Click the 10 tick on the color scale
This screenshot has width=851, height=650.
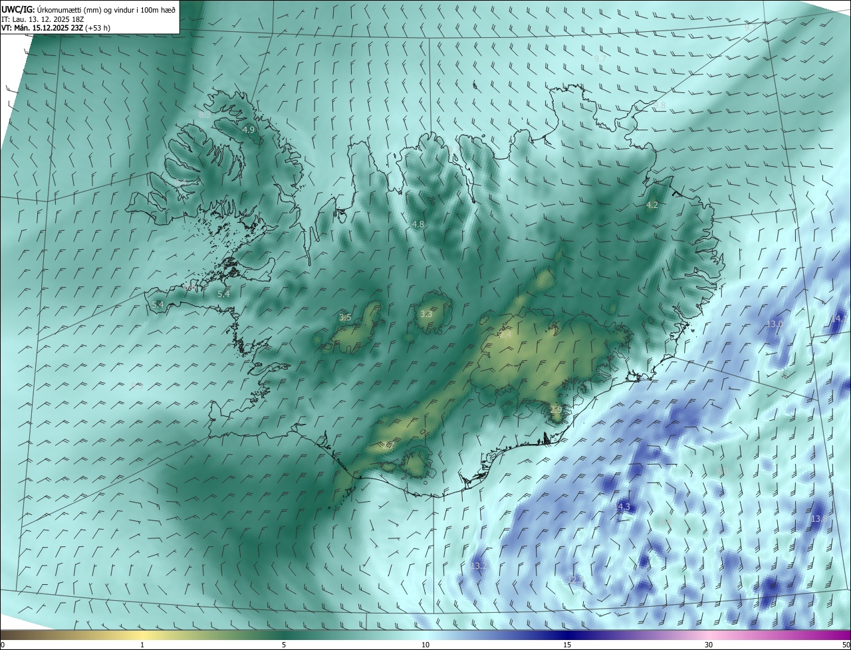425,645
